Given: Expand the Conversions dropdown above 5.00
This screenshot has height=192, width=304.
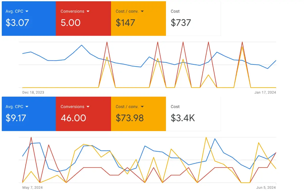Looking at the screenshot, I should point(88,11).
